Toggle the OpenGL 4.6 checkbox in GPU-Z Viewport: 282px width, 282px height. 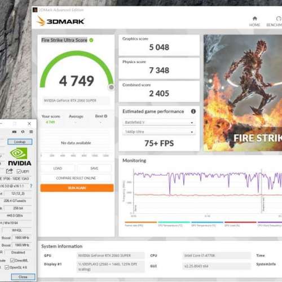7,267
